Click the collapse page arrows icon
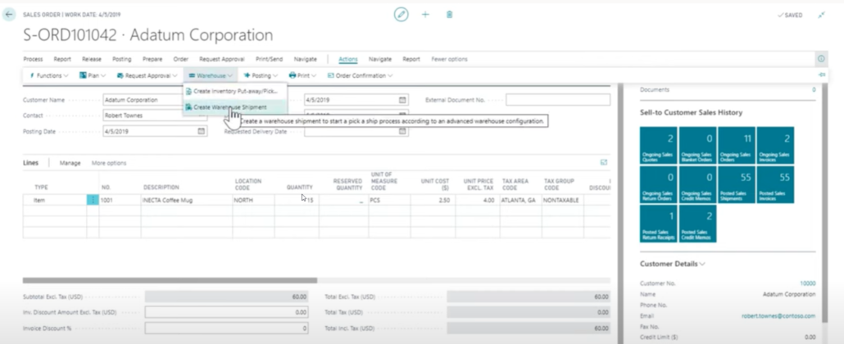The height and width of the screenshot is (344, 844). [821, 15]
